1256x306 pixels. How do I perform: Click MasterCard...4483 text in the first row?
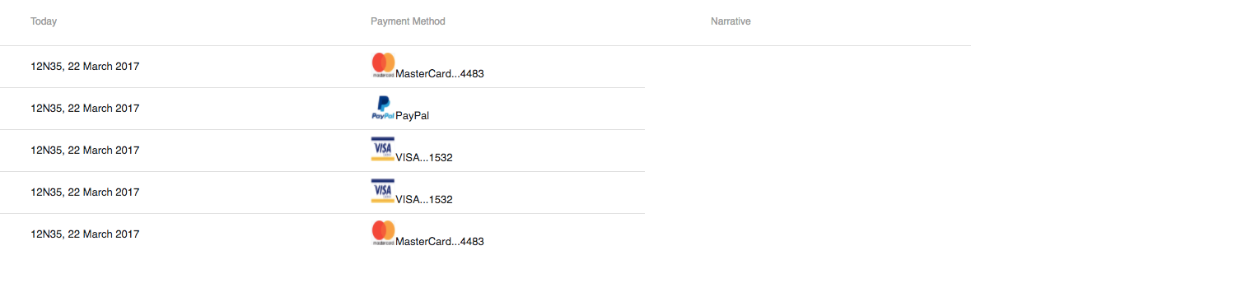pyautogui.click(x=440, y=73)
